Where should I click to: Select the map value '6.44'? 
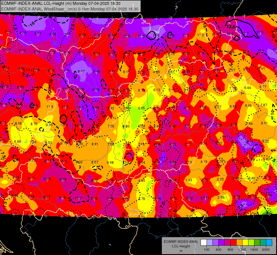tap(248, 88)
